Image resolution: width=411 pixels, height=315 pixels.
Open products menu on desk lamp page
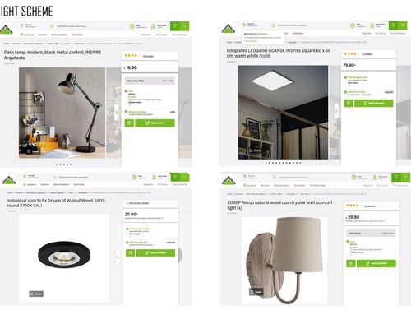(x=27, y=35)
